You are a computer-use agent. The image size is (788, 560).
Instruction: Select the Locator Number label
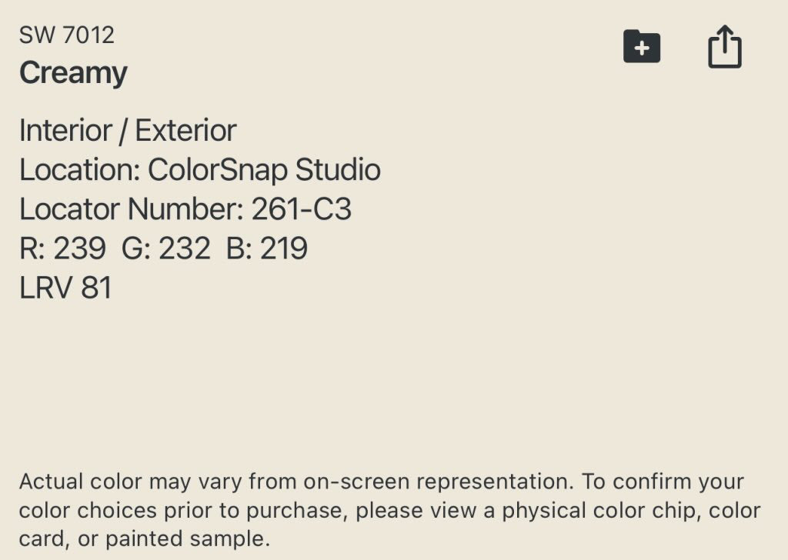pos(132,209)
